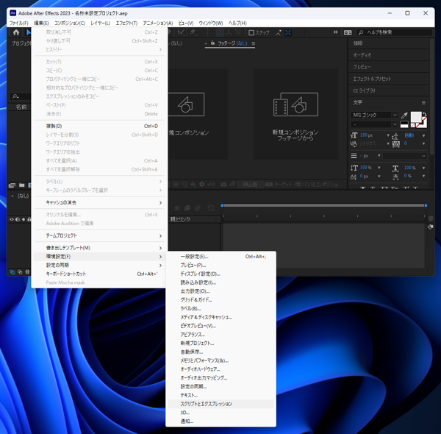Click the snapping option icon beside スナップ
The height and width of the screenshot is (434, 441).
[x=278, y=32]
